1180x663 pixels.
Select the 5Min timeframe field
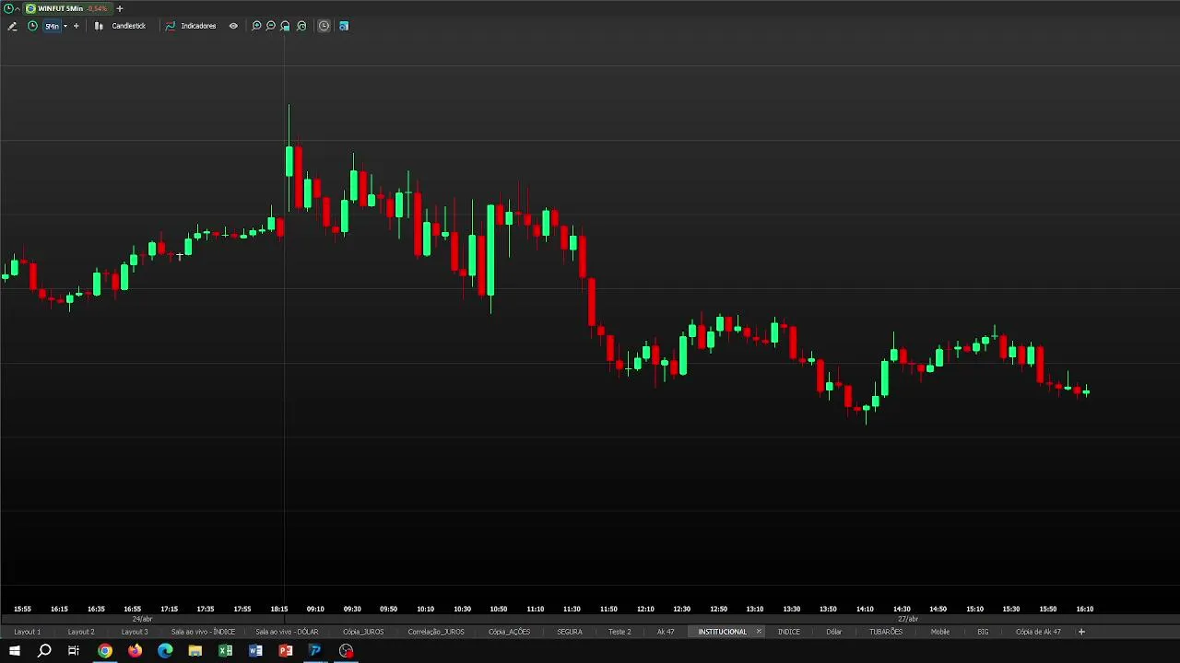[x=52, y=26]
